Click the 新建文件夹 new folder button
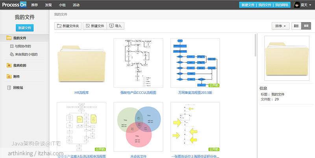 68,26
